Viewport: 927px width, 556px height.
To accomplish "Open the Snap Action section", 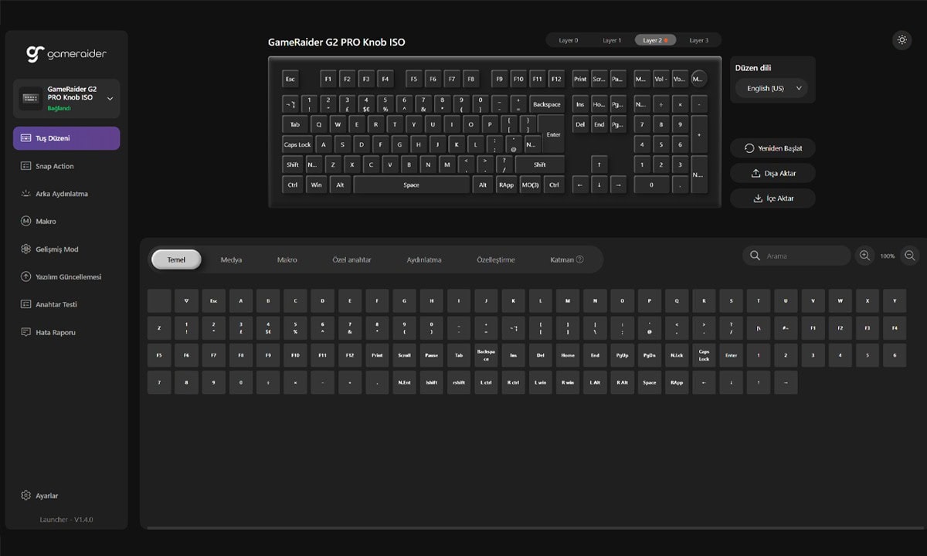I will pyautogui.click(x=66, y=166).
